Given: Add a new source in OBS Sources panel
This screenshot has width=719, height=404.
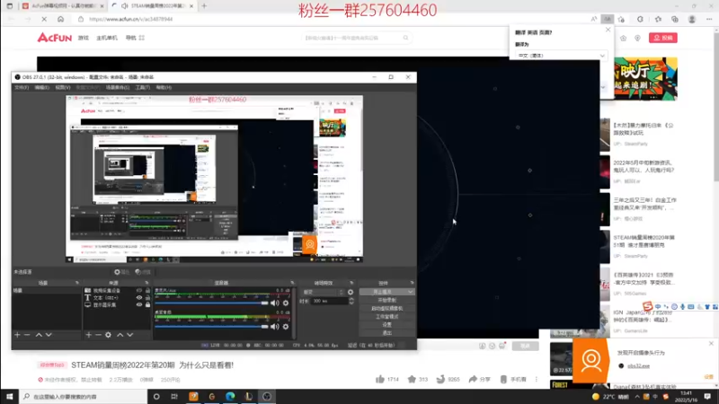Looking at the screenshot, I should coord(88,335).
